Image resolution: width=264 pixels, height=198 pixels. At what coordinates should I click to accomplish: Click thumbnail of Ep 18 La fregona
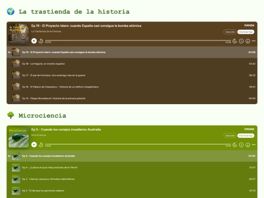click(x=16, y=64)
